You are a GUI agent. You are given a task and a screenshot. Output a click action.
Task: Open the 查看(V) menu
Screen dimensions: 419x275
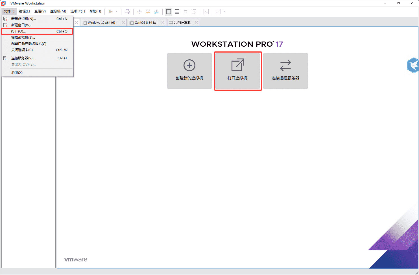40,11
